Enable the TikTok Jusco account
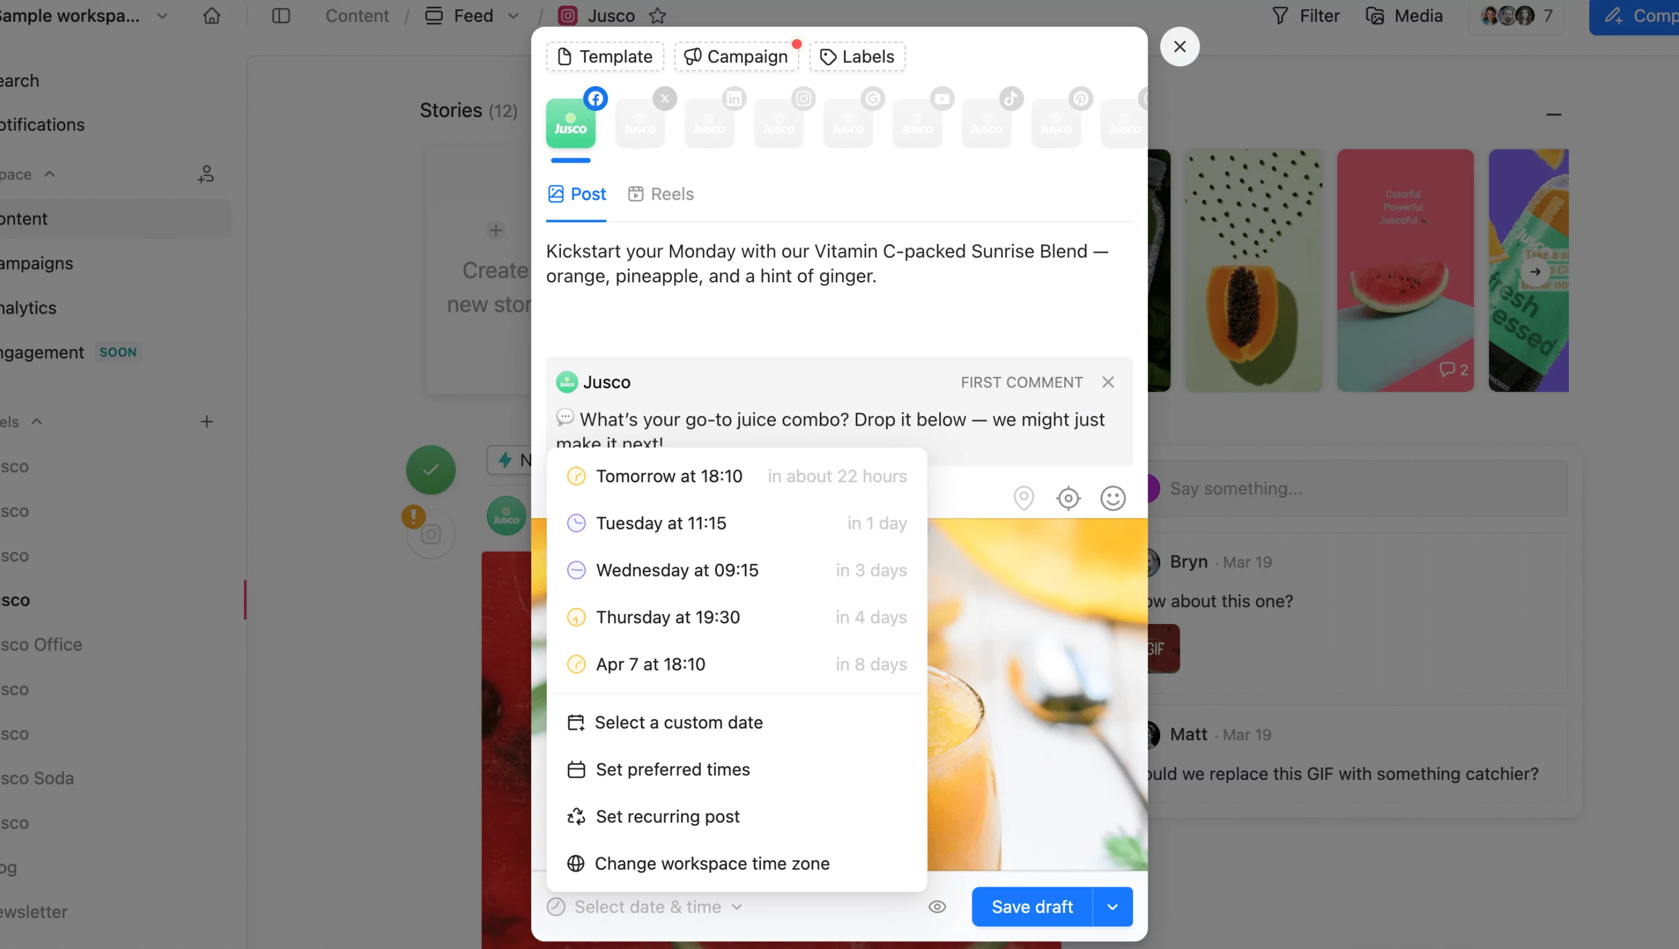The height and width of the screenshot is (949, 1679). 987,123
